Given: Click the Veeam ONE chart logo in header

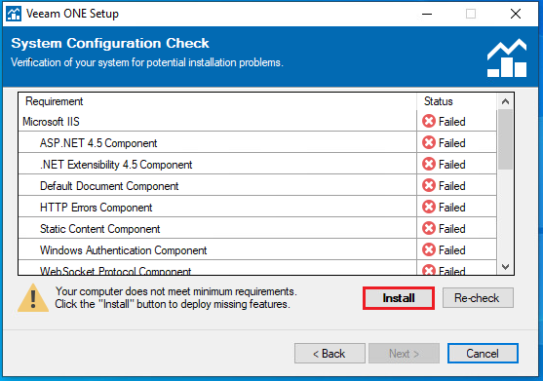Looking at the screenshot, I should [x=507, y=57].
